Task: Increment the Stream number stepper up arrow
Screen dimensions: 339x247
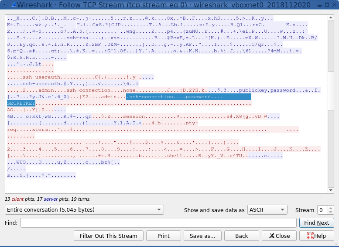Action: (331, 208)
